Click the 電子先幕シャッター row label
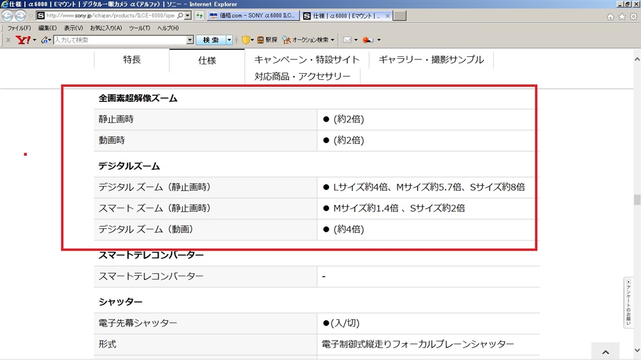 pos(138,323)
